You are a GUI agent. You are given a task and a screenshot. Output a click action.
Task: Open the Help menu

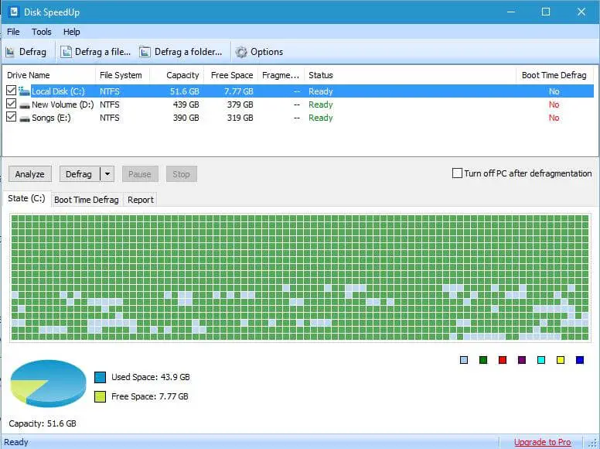(72, 32)
